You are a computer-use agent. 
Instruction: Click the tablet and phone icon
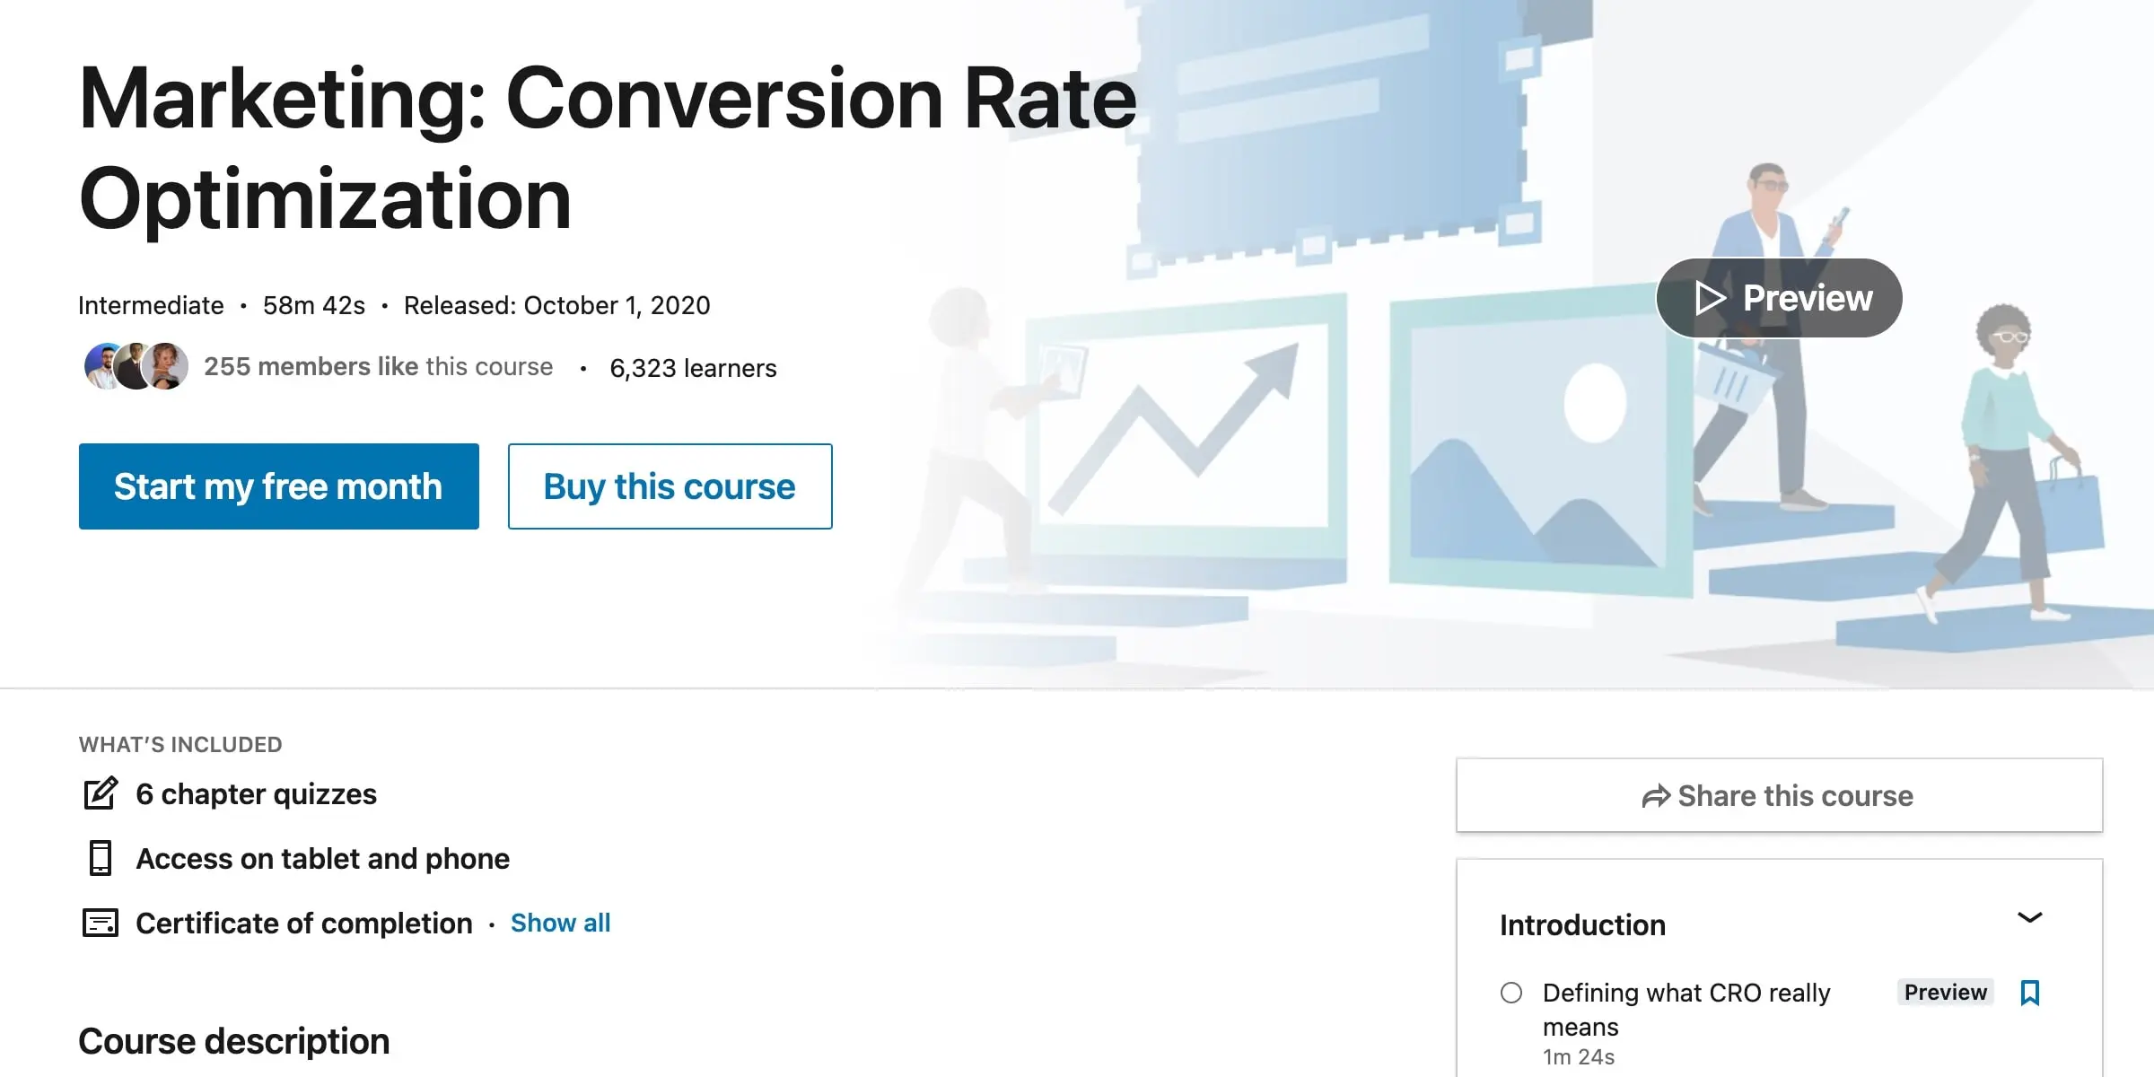click(101, 859)
